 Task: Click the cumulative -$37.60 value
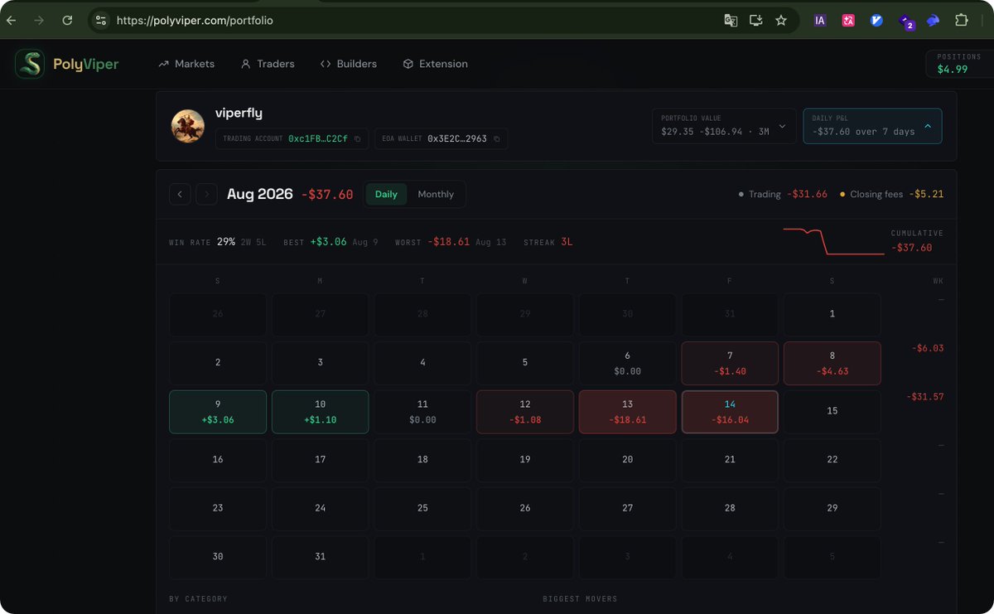[911, 248]
